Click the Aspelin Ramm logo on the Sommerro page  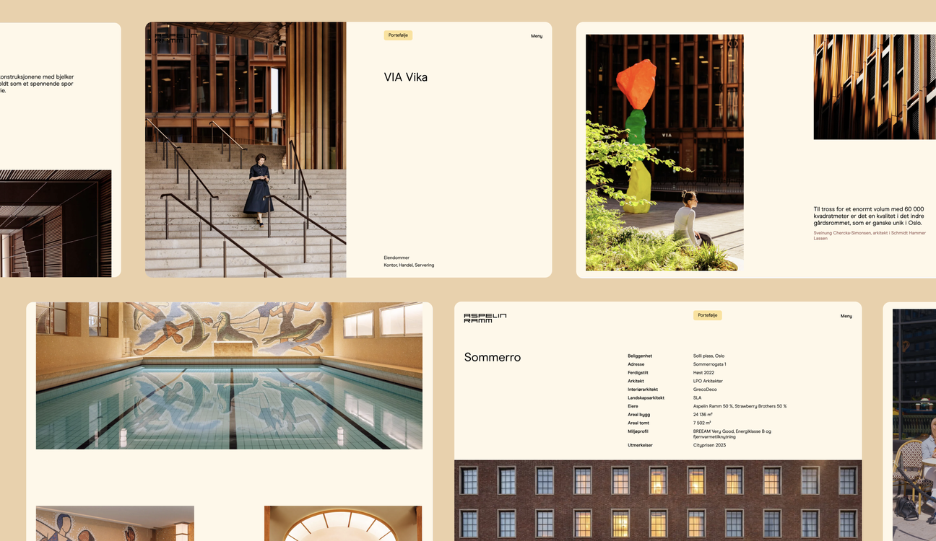coord(485,317)
